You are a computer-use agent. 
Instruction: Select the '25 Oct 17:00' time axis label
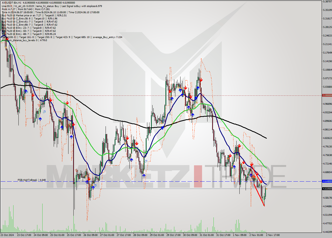pos(74,235)
